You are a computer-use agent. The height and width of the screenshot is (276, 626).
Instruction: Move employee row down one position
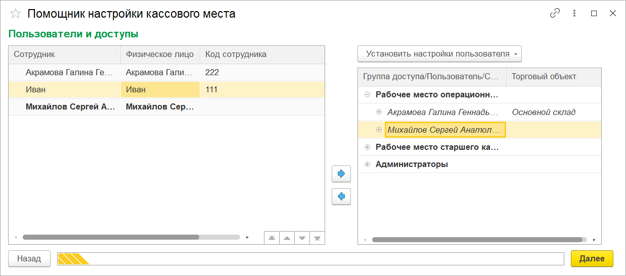point(302,238)
